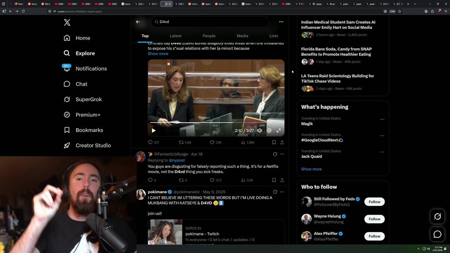
Task: Open Explore from the sidebar
Action: tap(79, 53)
